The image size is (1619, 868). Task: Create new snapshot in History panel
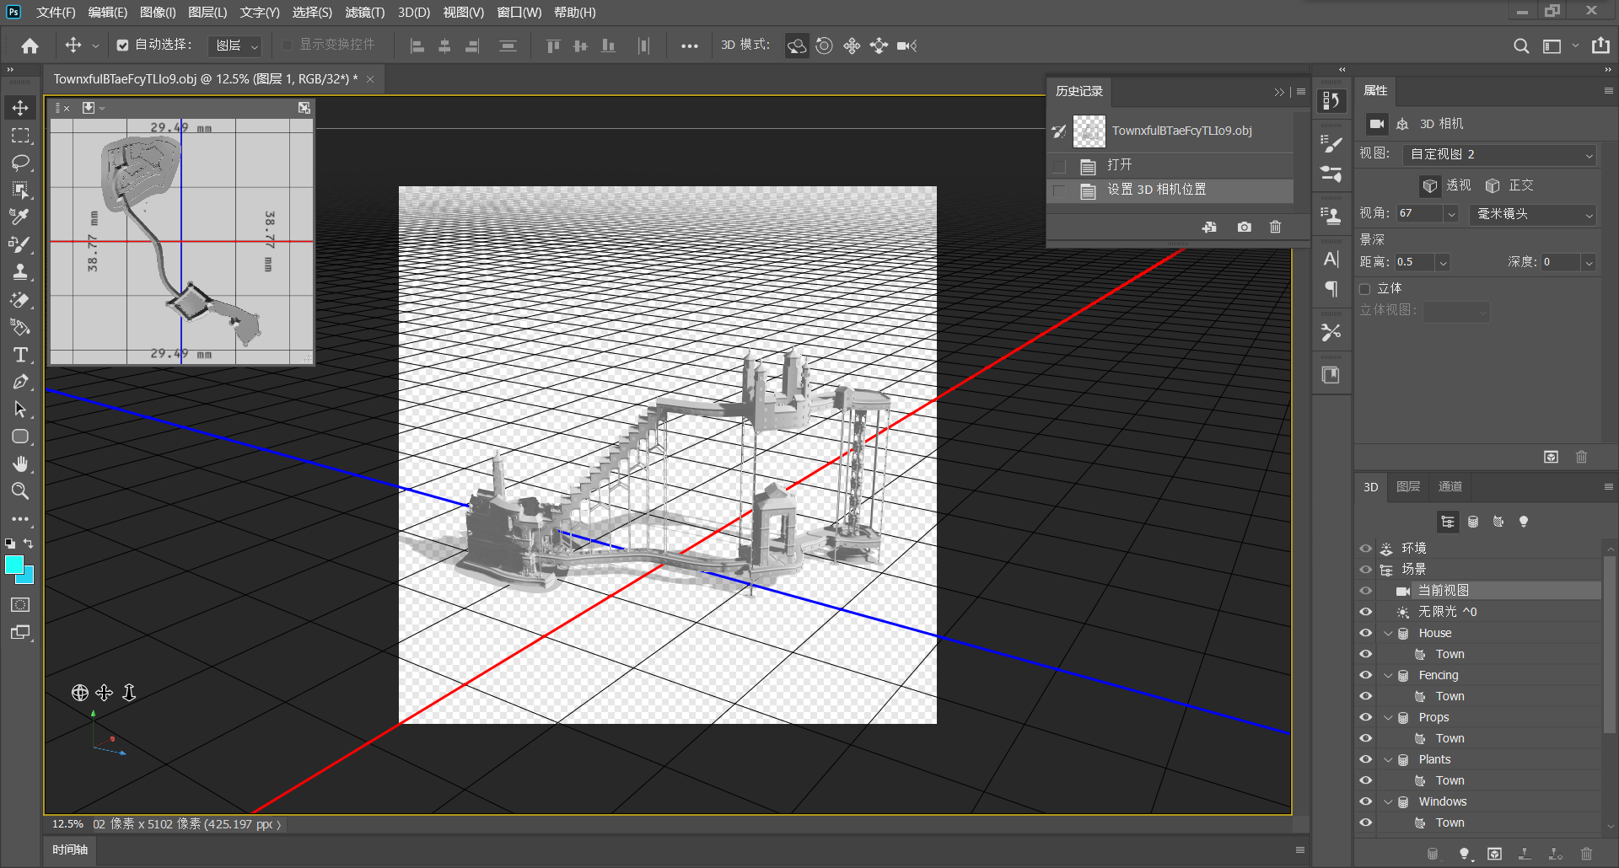coord(1245,227)
